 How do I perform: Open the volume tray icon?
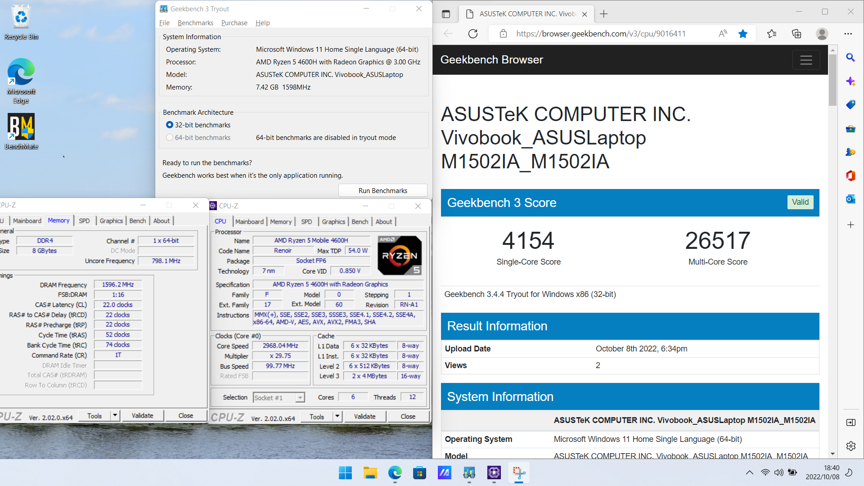pyautogui.click(x=778, y=472)
